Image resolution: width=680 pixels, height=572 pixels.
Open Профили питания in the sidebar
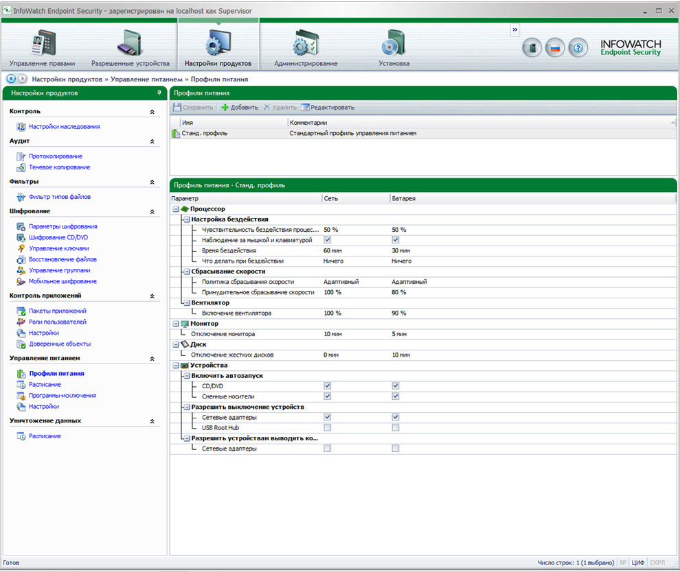[57, 373]
